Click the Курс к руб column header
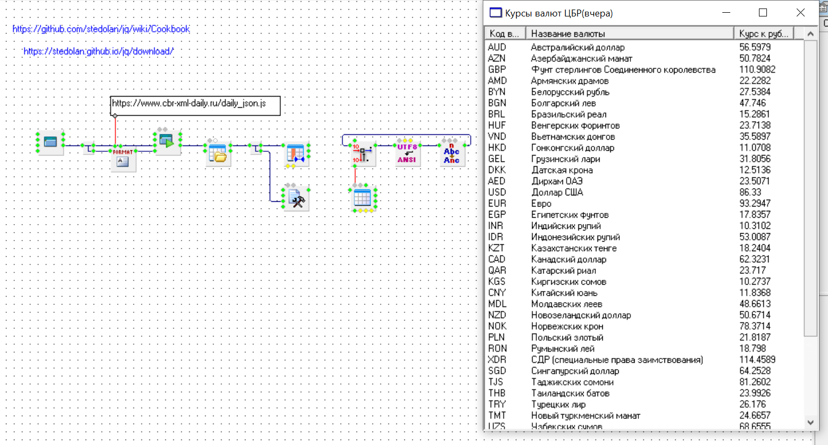 click(x=763, y=33)
